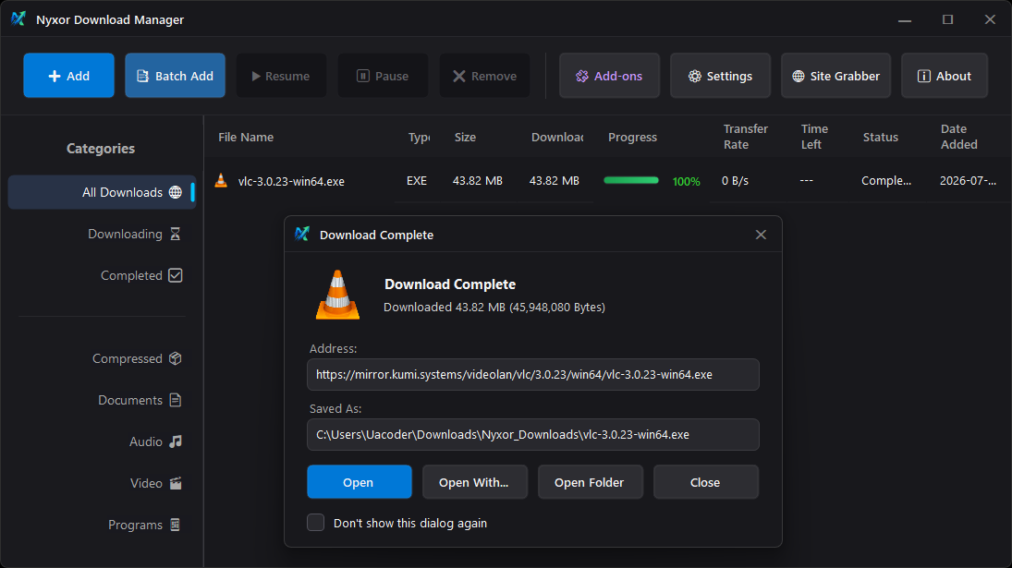Image resolution: width=1012 pixels, height=568 pixels.
Task: Click the icon beside Programs
Action: [x=175, y=525]
